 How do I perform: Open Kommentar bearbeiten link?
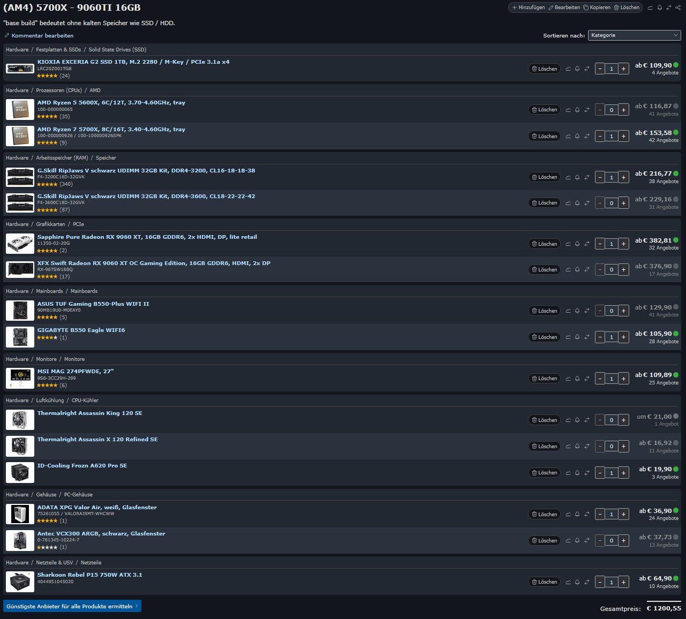tap(42, 35)
